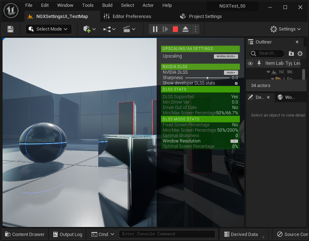The height and width of the screenshot is (241, 309).
Task: Open play options three-dot menu
Action: click(196, 29)
